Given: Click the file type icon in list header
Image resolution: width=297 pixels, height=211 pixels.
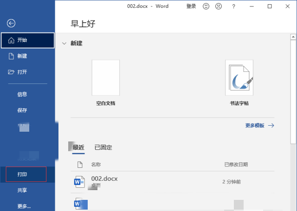Looking at the screenshot, I should coord(80,165).
